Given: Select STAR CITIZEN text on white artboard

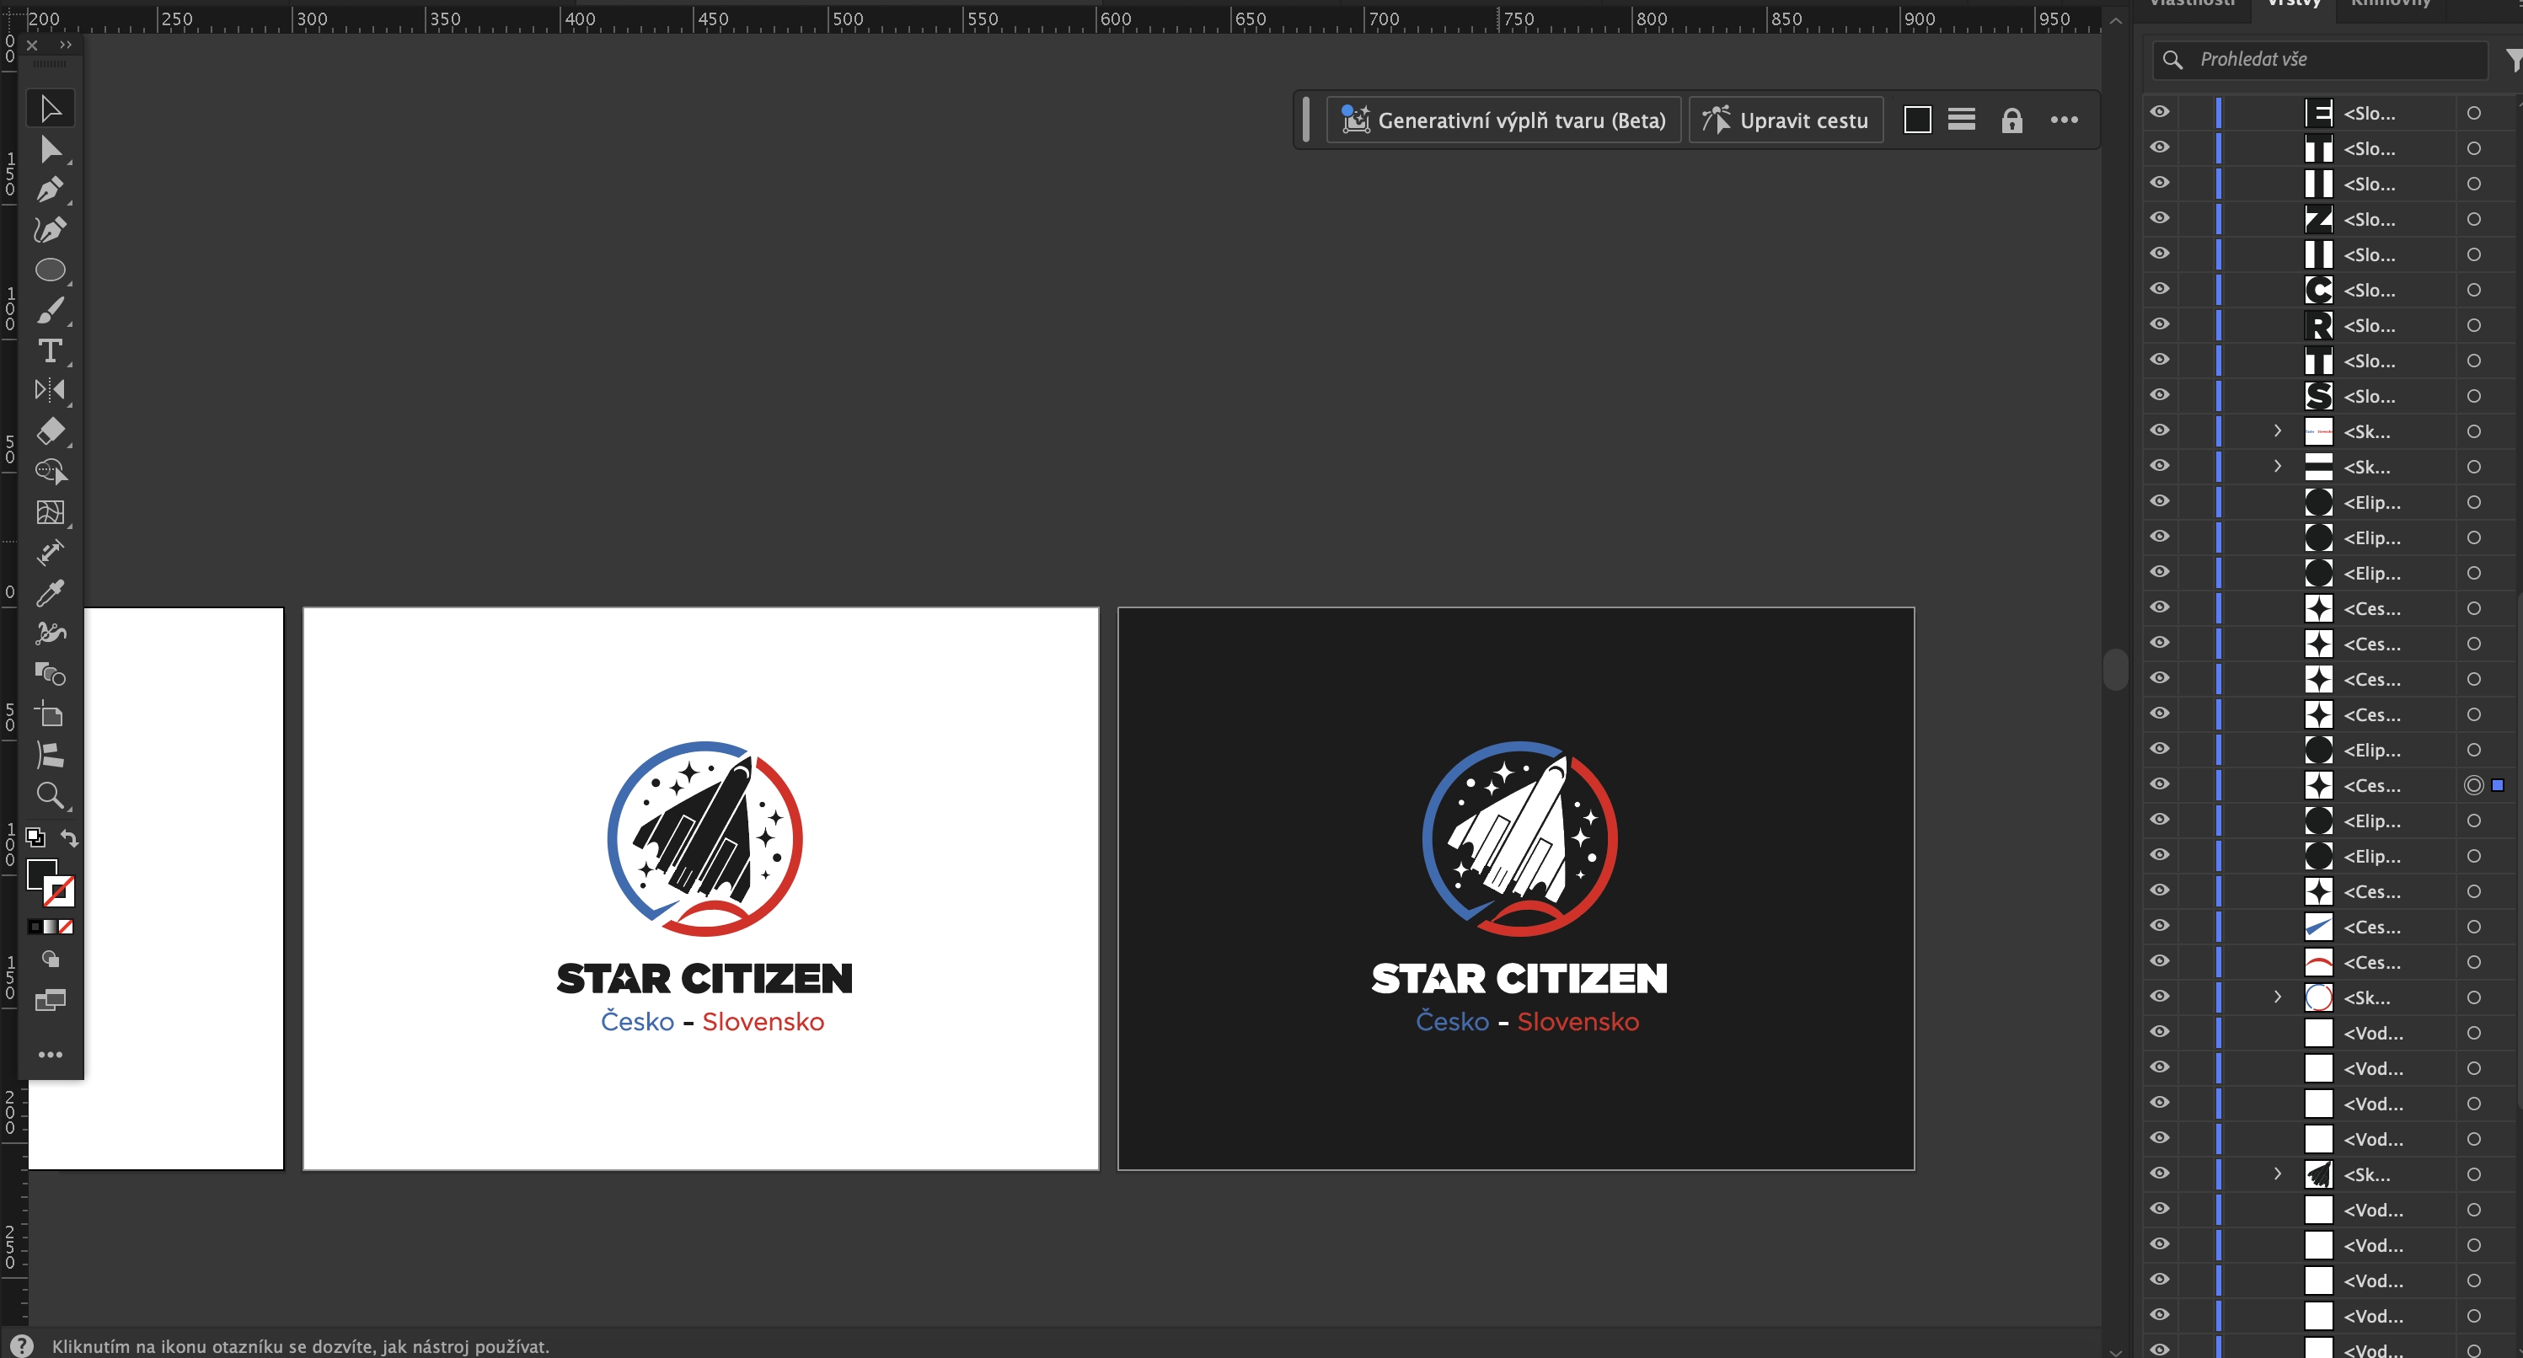Looking at the screenshot, I should pyautogui.click(x=704, y=978).
